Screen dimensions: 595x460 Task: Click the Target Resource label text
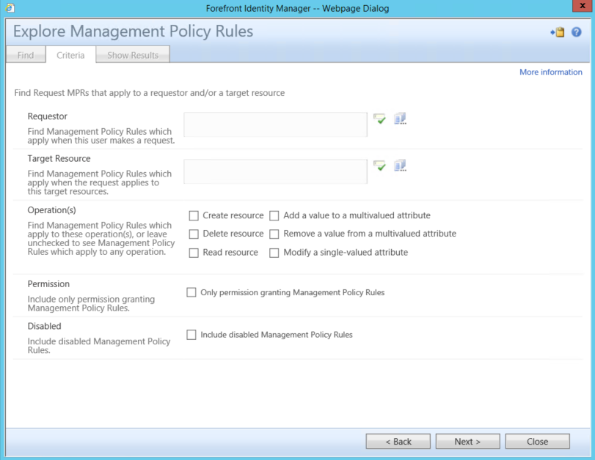click(59, 158)
